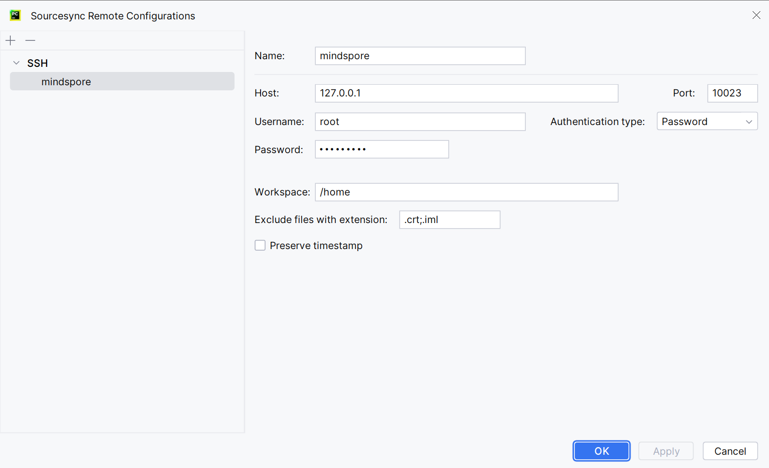Edit the Host field showing 127.0.0.1
The width and height of the screenshot is (769, 468).
pos(467,93)
